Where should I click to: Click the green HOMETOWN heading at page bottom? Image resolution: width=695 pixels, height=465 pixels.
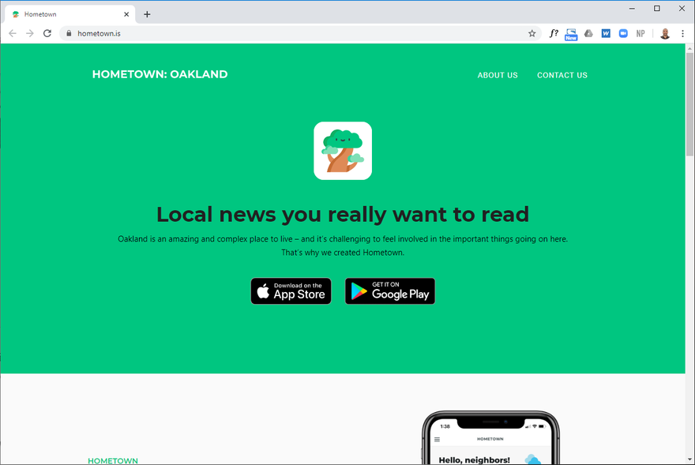[x=113, y=461]
